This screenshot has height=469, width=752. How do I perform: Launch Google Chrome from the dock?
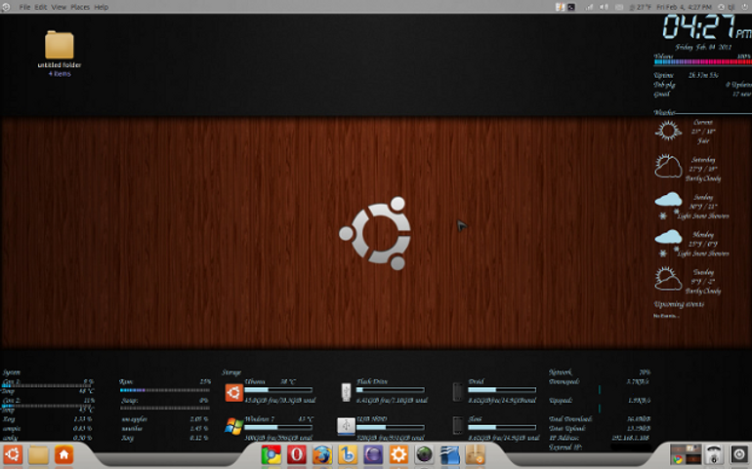[271, 454]
